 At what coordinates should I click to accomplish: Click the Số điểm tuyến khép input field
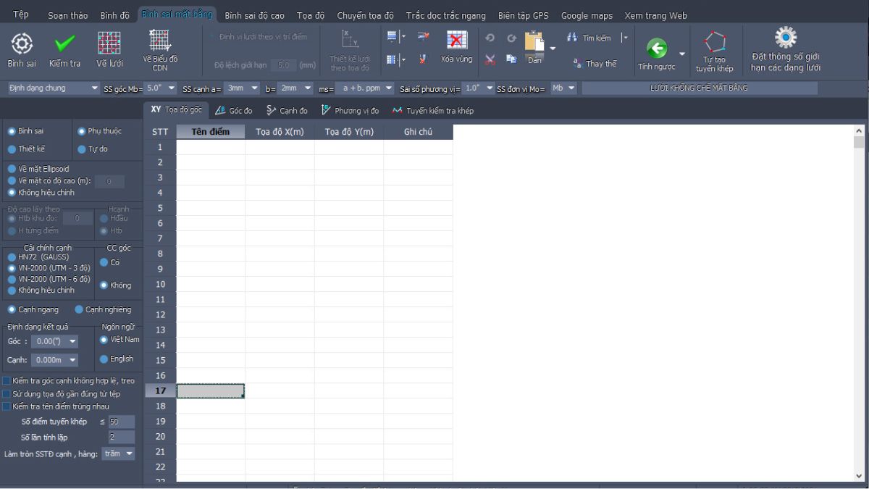click(x=121, y=422)
